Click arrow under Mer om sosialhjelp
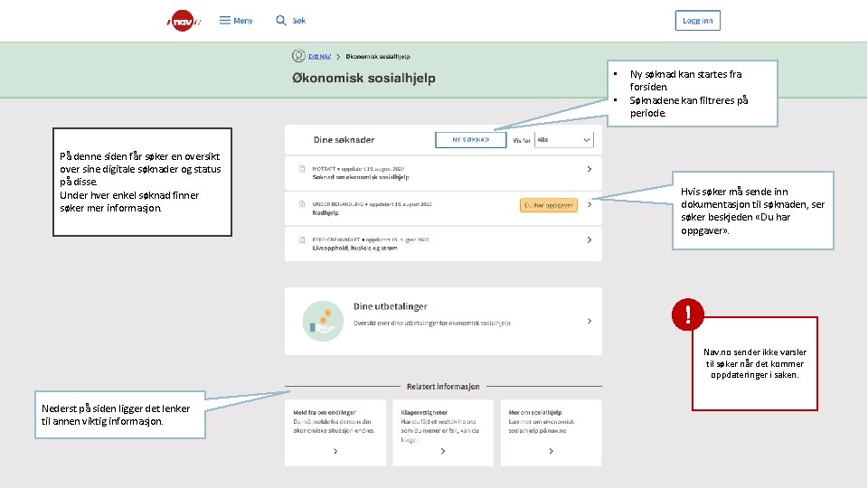The height and width of the screenshot is (488, 868). 551,452
